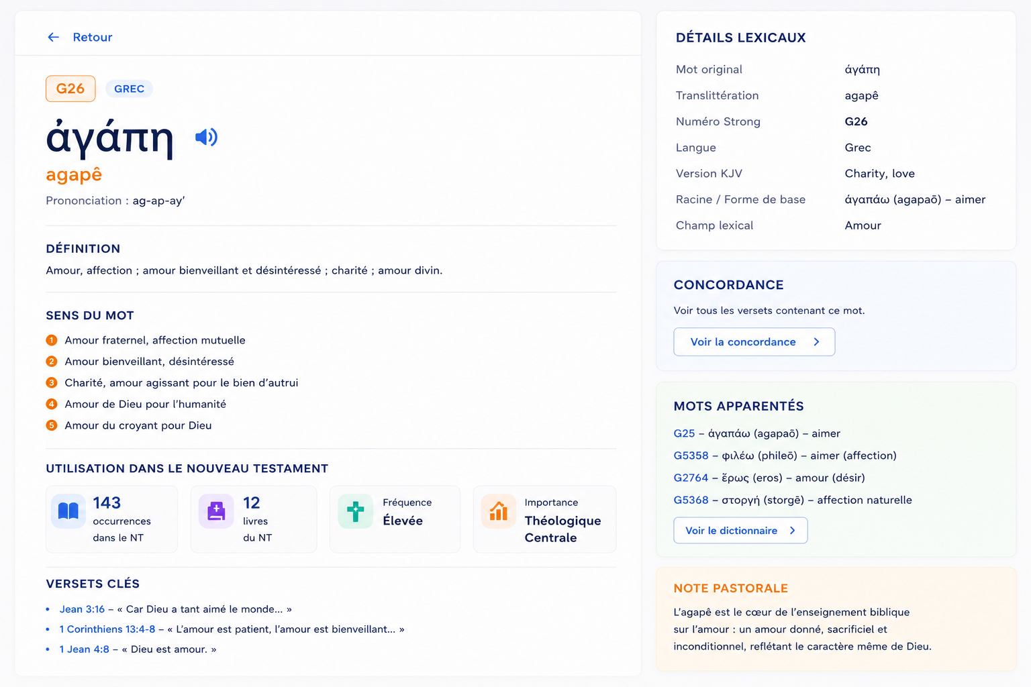Click the definition text 'Amour, affection ; amour bienveillant…'
The width and height of the screenshot is (1031, 687).
244,270
